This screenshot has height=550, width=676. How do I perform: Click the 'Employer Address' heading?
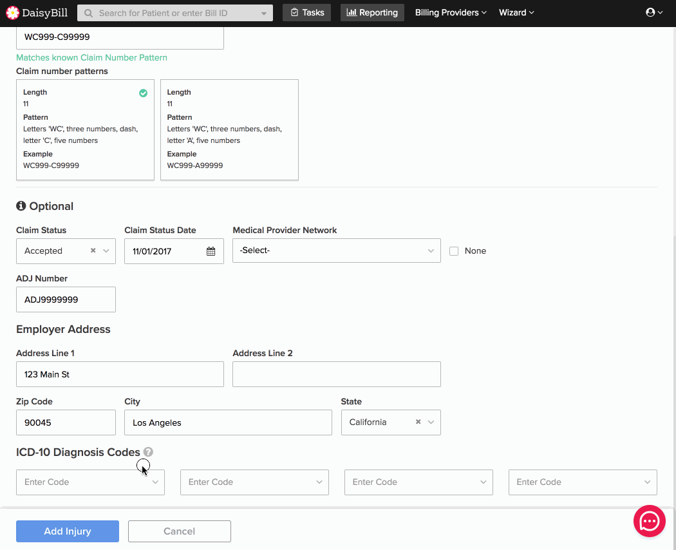[63, 329]
